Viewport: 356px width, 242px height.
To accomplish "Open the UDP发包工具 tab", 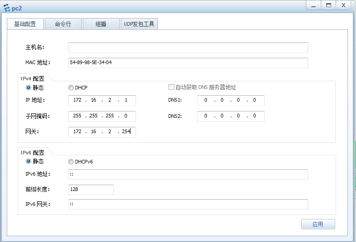I will (139, 24).
